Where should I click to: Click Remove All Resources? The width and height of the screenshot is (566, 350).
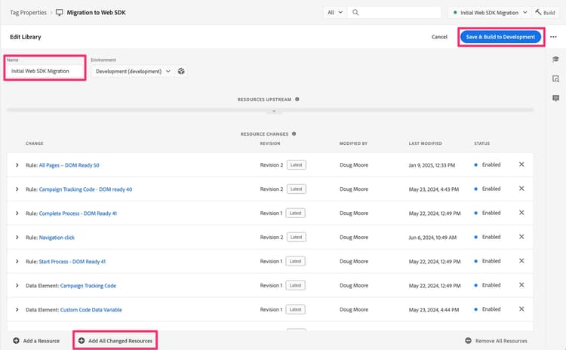(497, 341)
